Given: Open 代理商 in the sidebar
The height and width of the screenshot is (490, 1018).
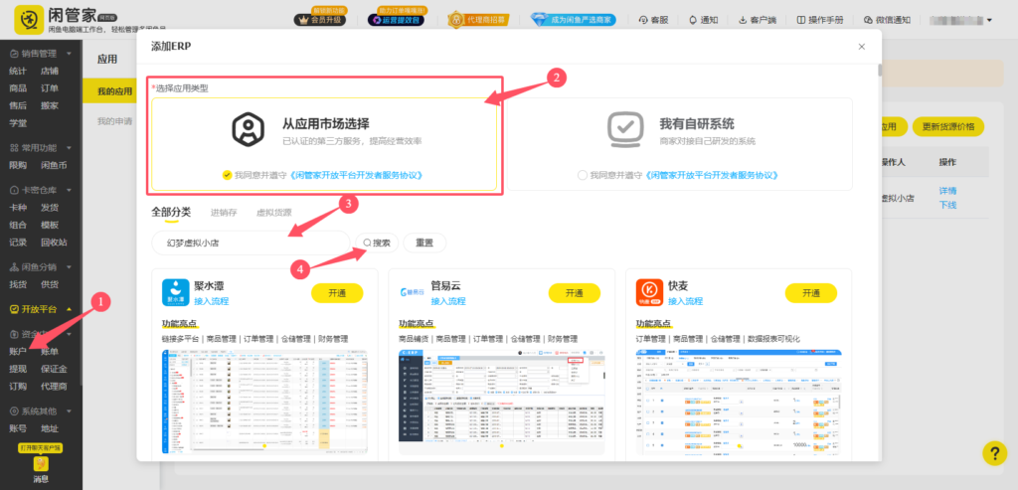Looking at the screenshot, I should tap(54, 387).
